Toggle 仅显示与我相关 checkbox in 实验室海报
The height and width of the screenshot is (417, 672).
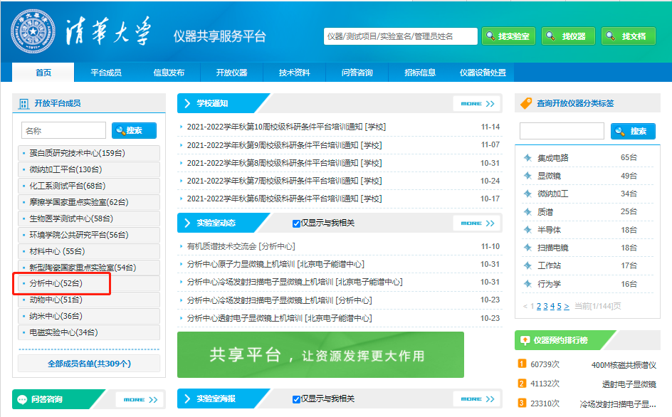pos(297,399)
